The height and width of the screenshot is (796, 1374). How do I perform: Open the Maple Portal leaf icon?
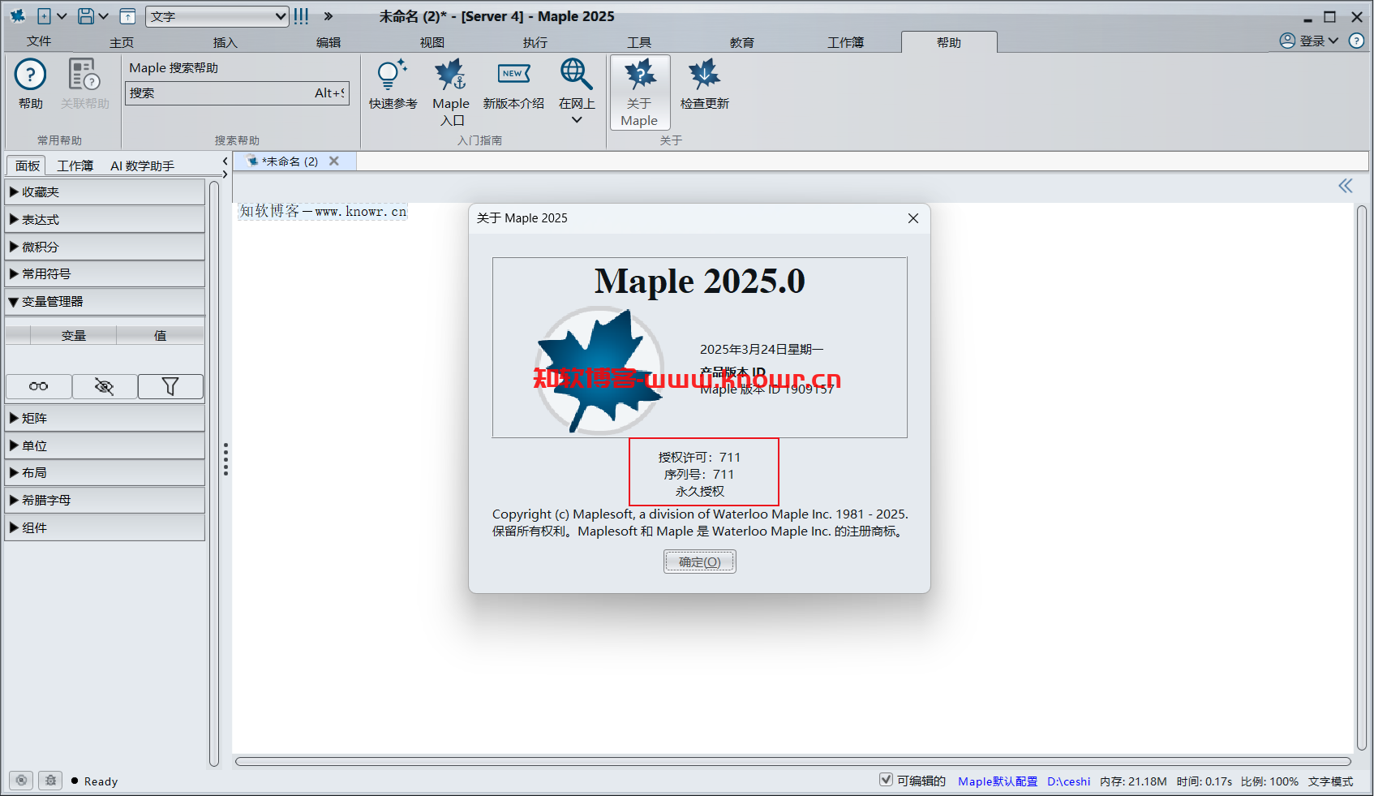click(x=450, y=75)
